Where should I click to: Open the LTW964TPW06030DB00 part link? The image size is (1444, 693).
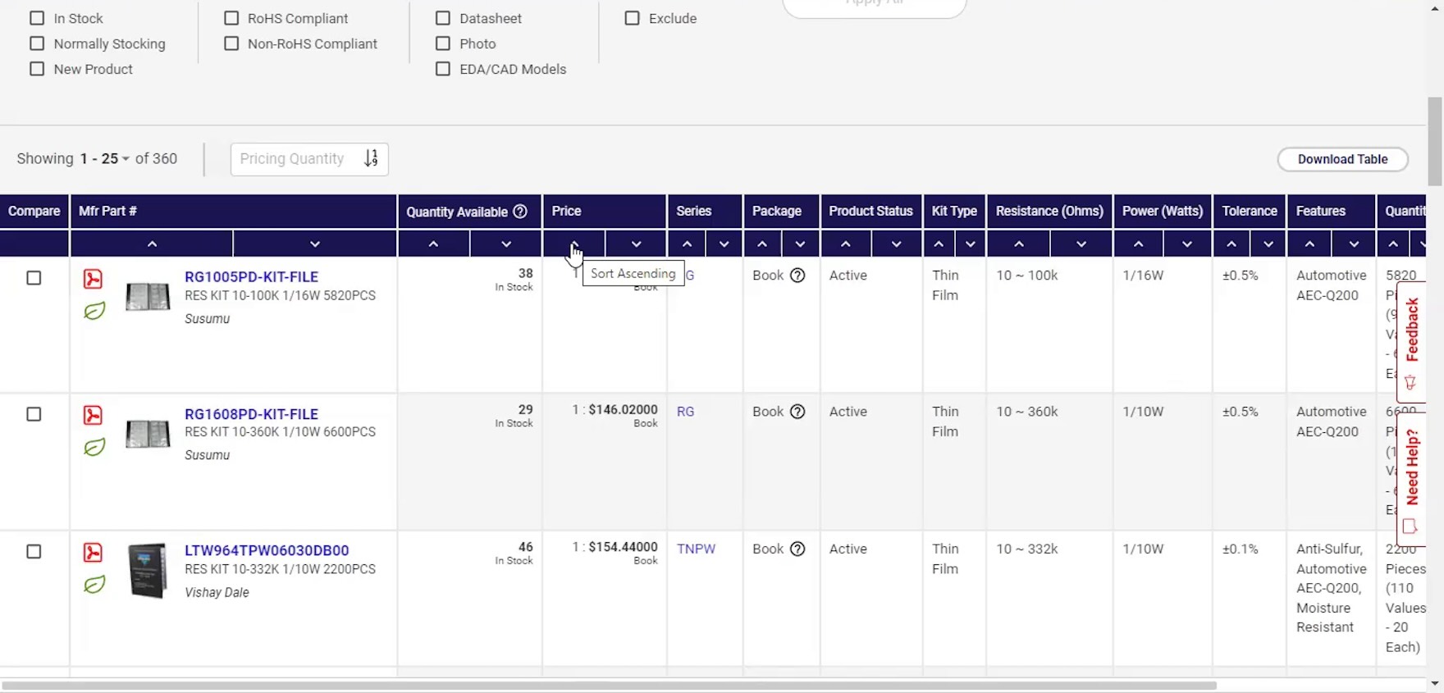(267, 550)
